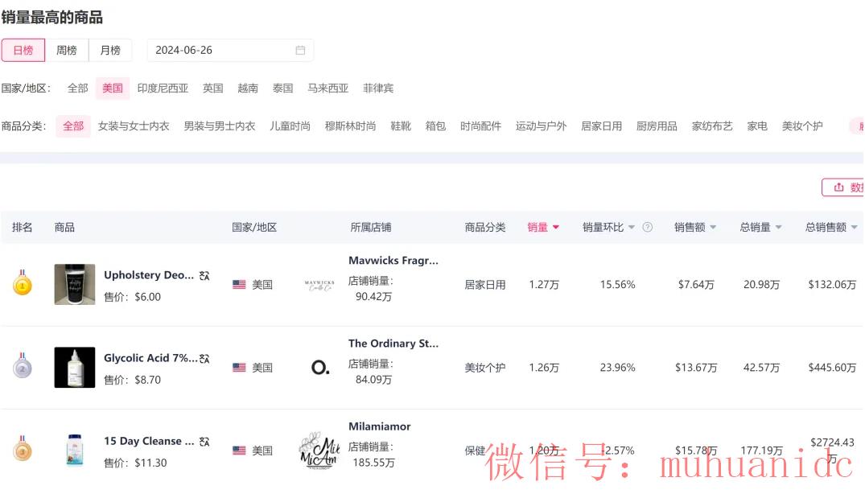The height and width of the screenshot is (494, 865).
Task: Sort table by 总销售额 column
Action: (831, 227)
